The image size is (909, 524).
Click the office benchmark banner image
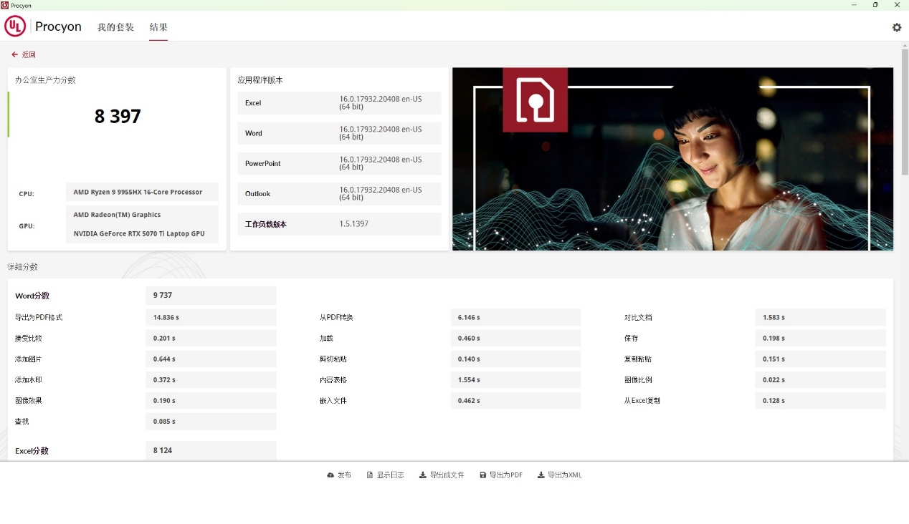[672, 159]
